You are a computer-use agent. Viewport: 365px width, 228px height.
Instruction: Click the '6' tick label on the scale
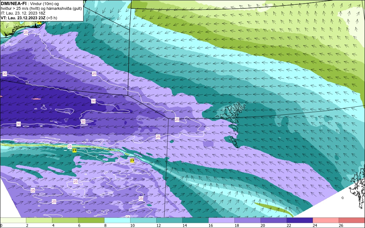point(79,225)
